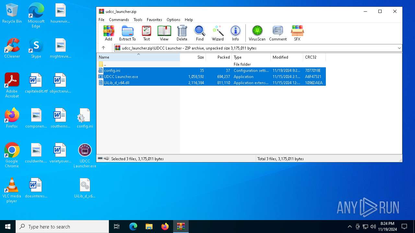The image size is (415, 233).
Task: Select the hourenvir... image file on desktop
Action: coord(60,13)
